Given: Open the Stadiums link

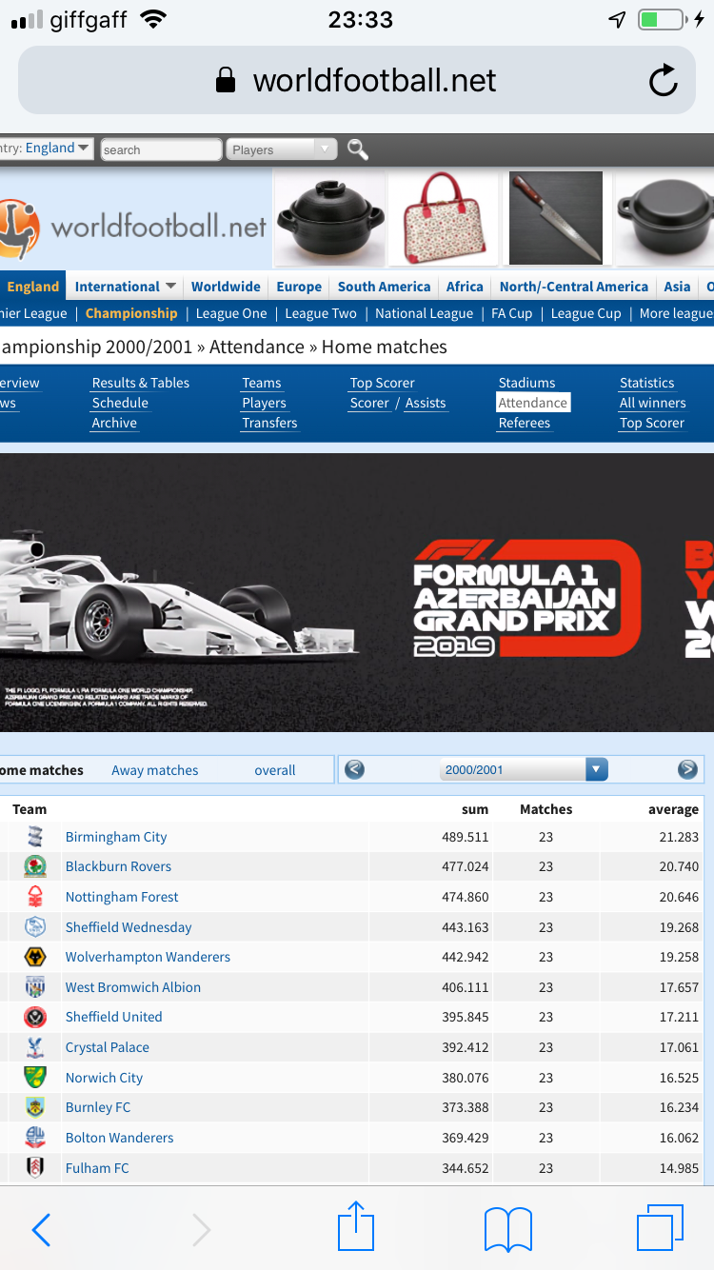Looking at the screenshot, I should coord(526,383).
